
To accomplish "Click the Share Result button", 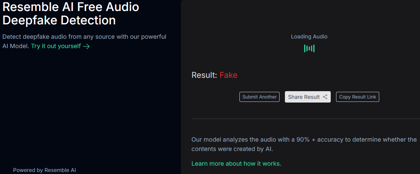I will 308,97.
